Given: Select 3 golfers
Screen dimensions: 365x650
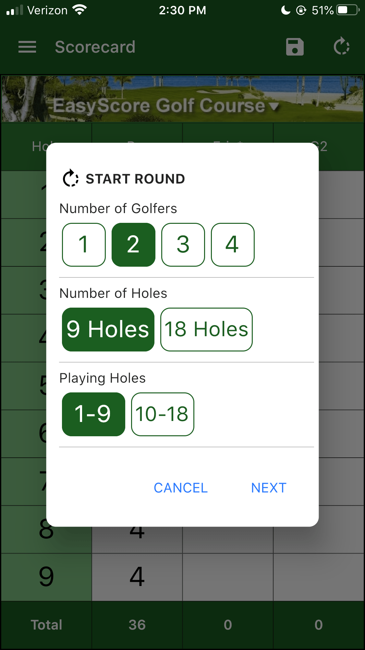Looking at the screenshot, I should point(183,245).
